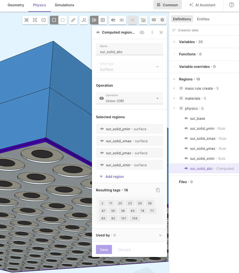Select sur_solid_ymin Rule in tree

click(x=204, y=128)
